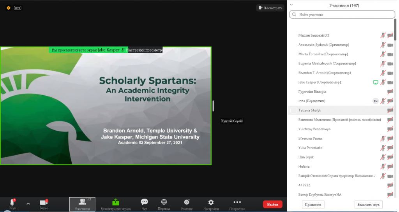399x212 pixels.
Task: Collapse the participants panel chevron
Action: point(291,5)
